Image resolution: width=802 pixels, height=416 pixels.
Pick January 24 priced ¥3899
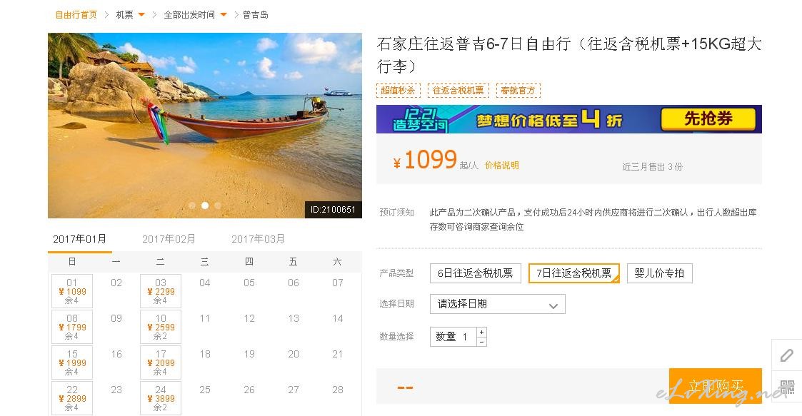click(x=161, y=398)
